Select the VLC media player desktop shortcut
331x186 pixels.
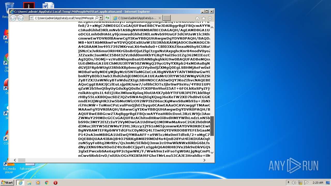tap(9, 168)
